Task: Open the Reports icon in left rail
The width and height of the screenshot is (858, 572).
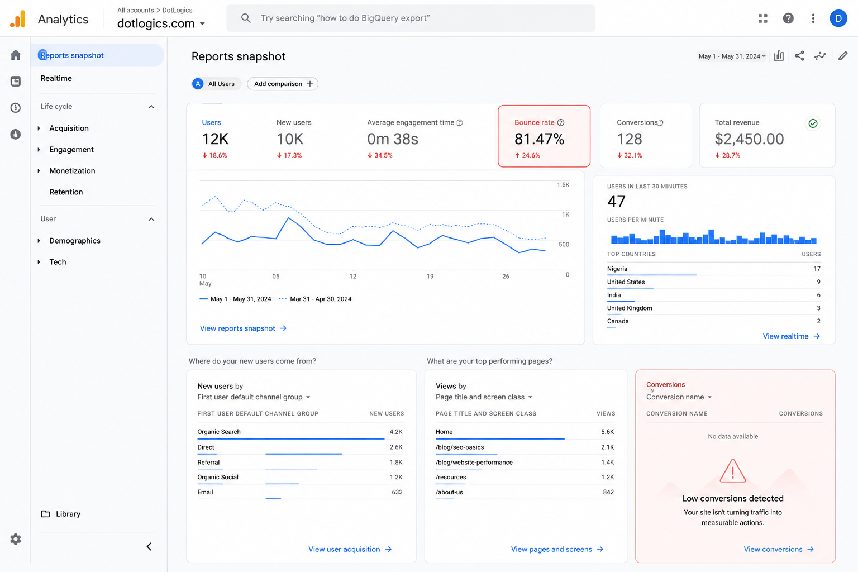Action: coord(16,82)
